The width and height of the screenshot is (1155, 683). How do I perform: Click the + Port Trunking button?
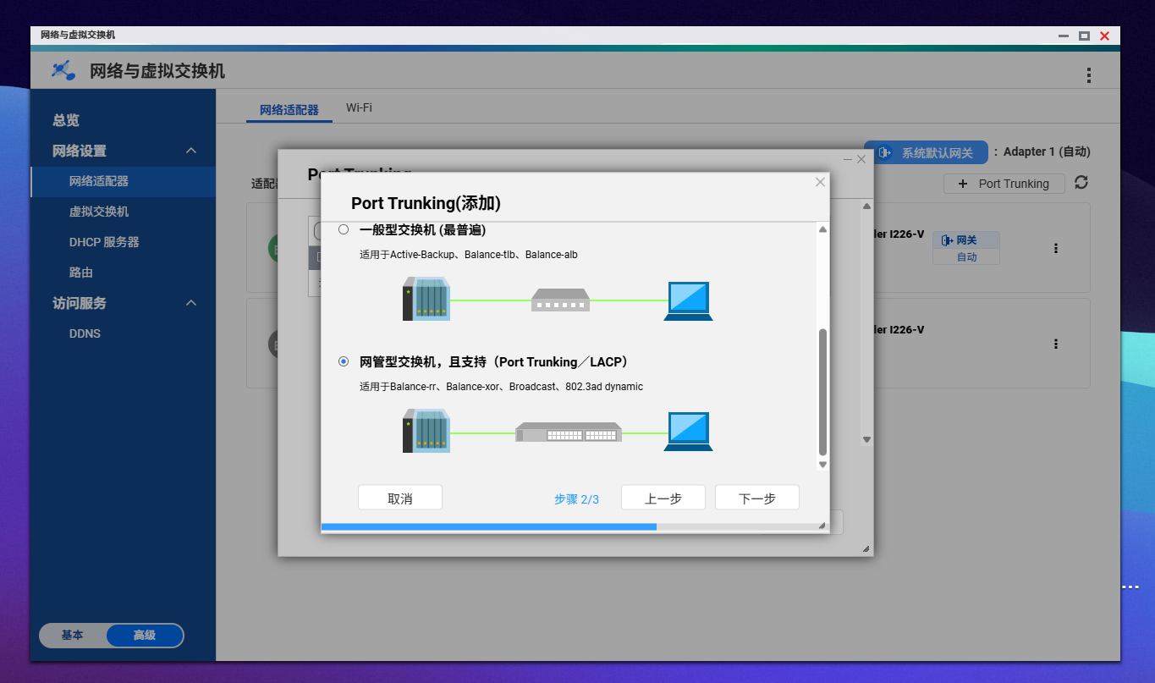click(x=1004, y=184)
